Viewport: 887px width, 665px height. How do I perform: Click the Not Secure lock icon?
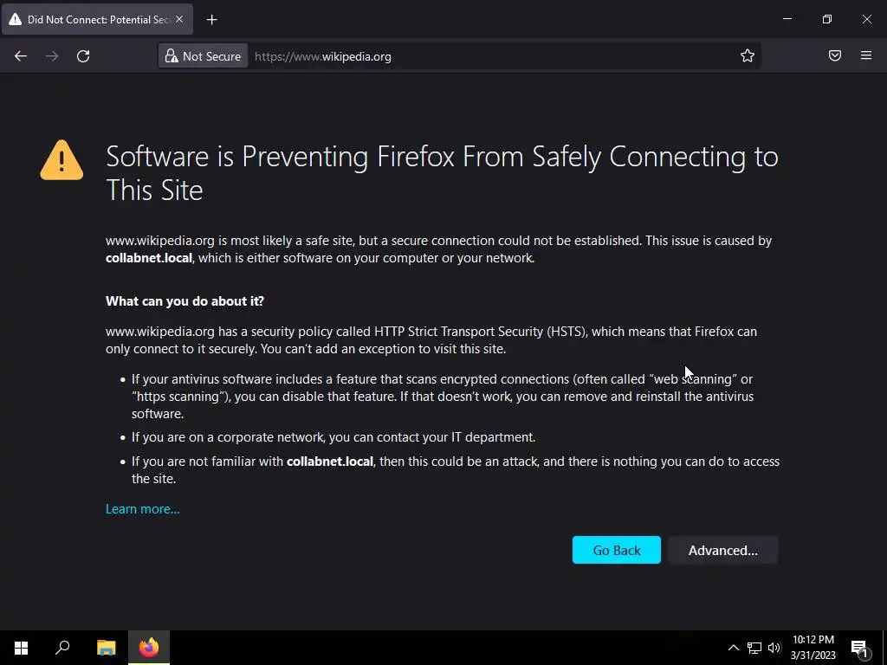[172, 56]
